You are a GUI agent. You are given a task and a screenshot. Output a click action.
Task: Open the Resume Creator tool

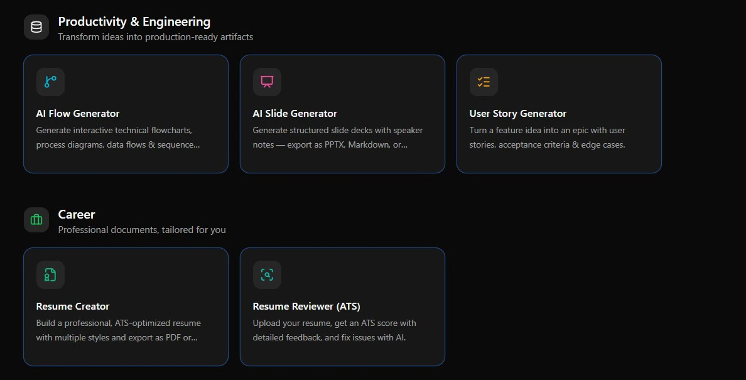pos(126,307)
